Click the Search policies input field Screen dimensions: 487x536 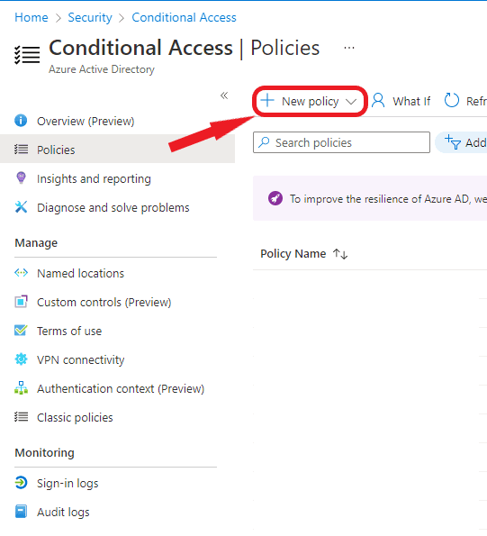click(341, 142)
